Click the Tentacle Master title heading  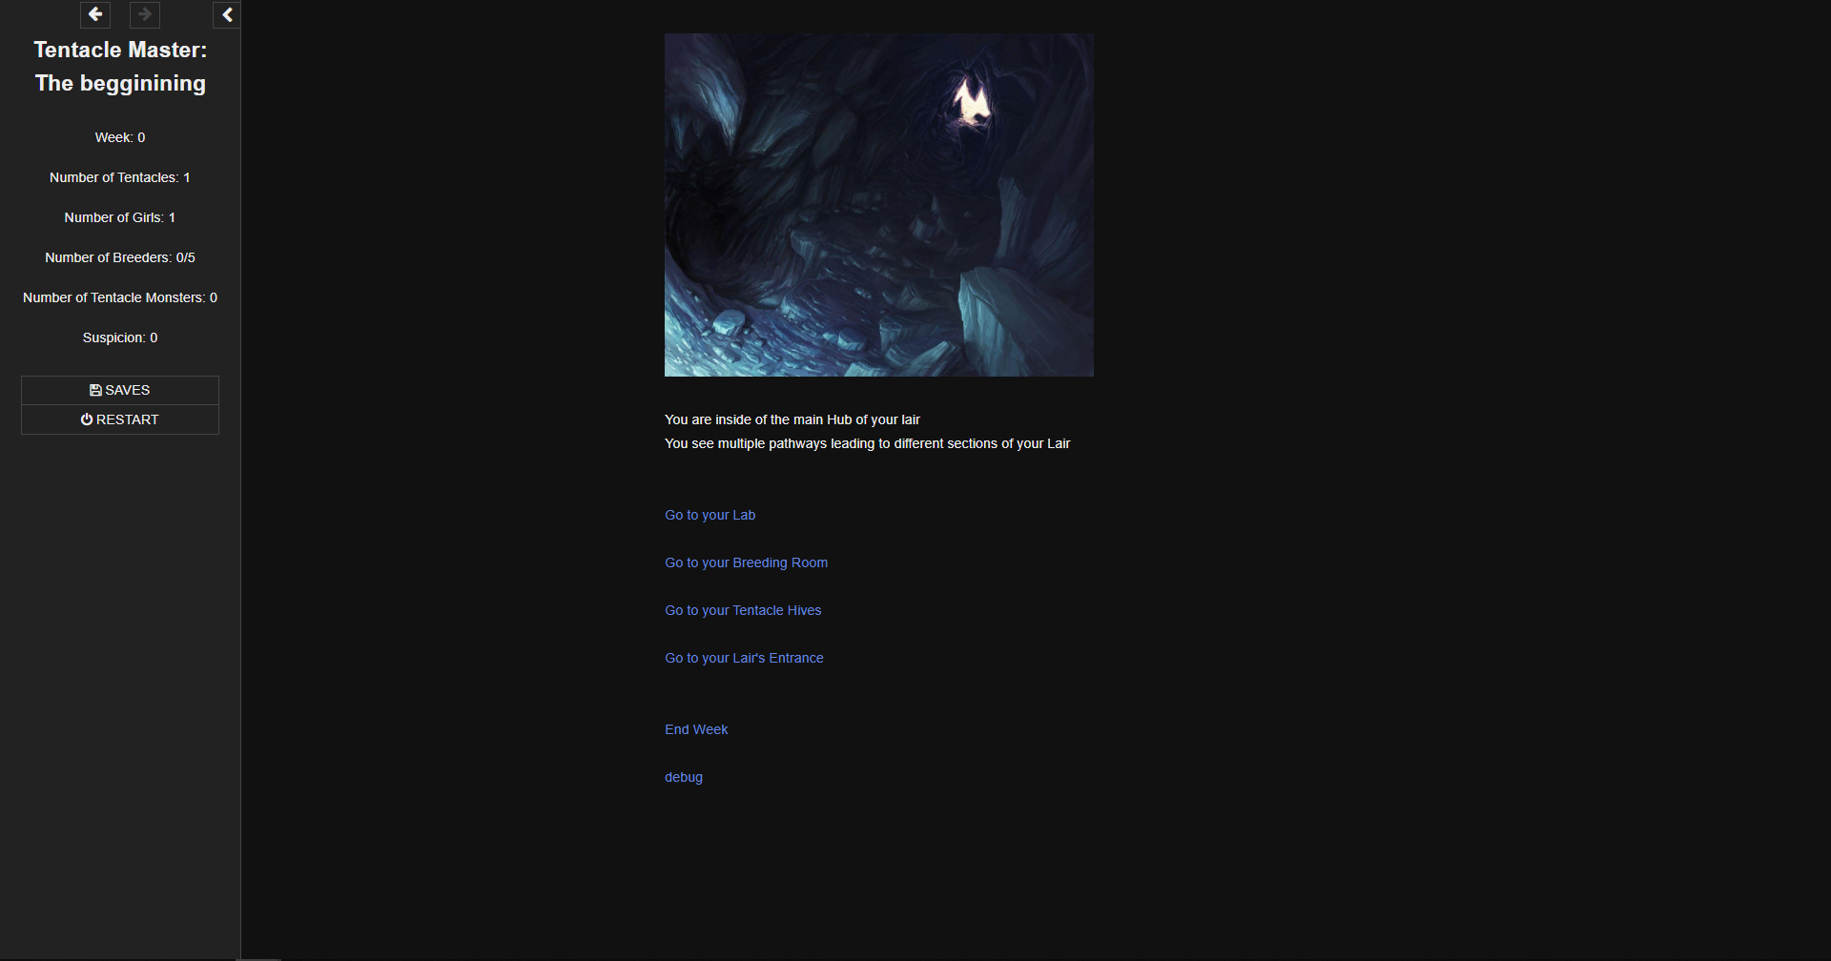pos(120,67)
